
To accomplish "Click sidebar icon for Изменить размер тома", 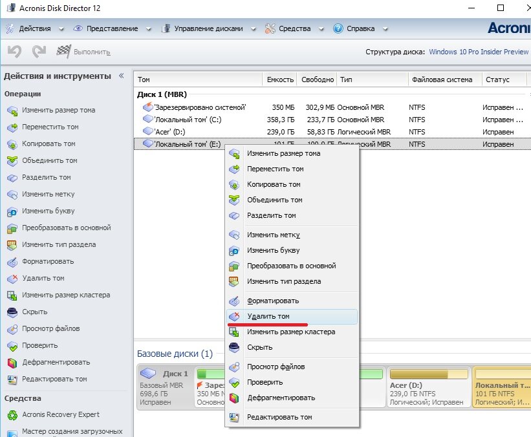I will click(x=12, y=111).
